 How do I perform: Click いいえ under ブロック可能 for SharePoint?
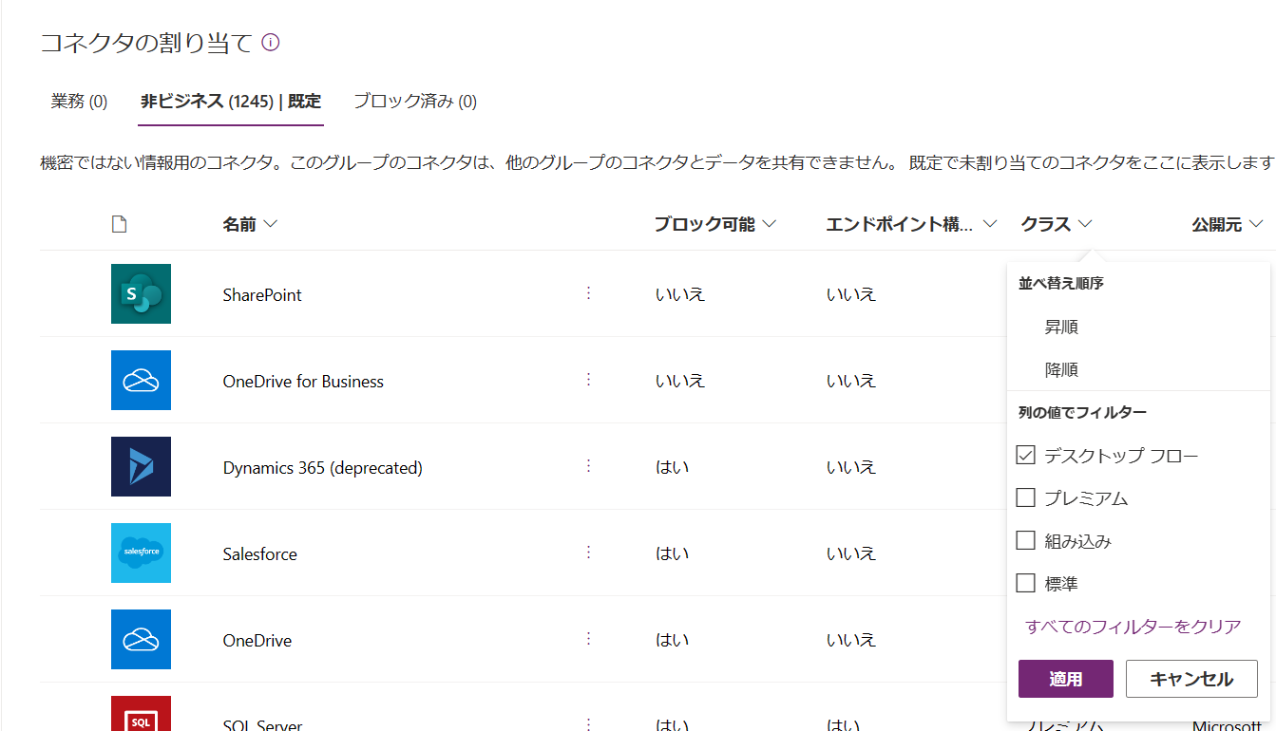(x=680, y=294)
